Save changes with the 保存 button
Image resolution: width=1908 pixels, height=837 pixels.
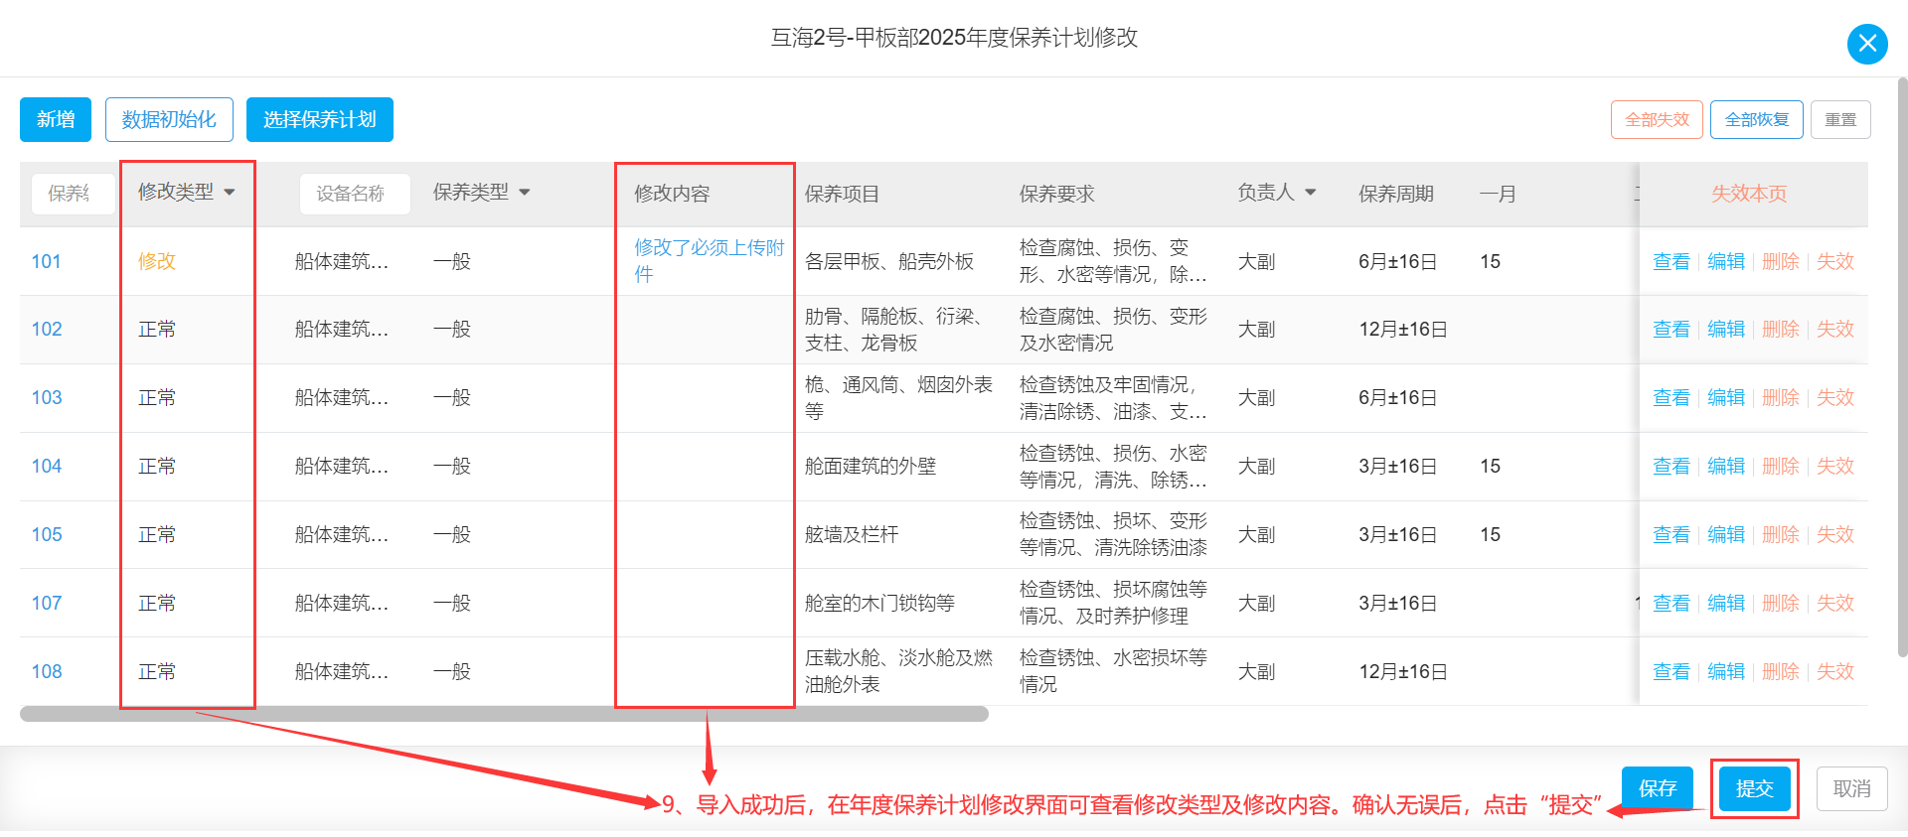tap(1658, 788)
